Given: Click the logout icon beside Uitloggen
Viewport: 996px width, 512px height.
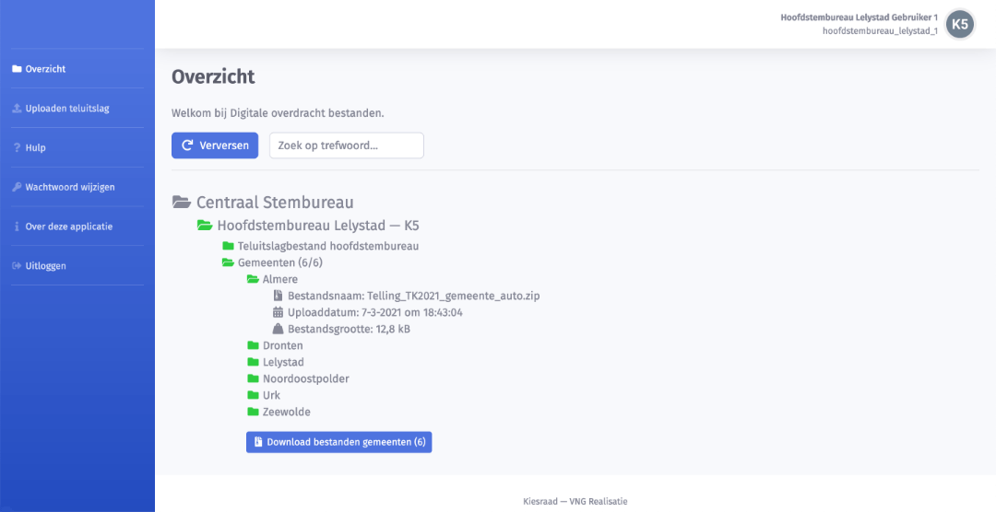Looking at the screenshot, I should click(17, 266).
